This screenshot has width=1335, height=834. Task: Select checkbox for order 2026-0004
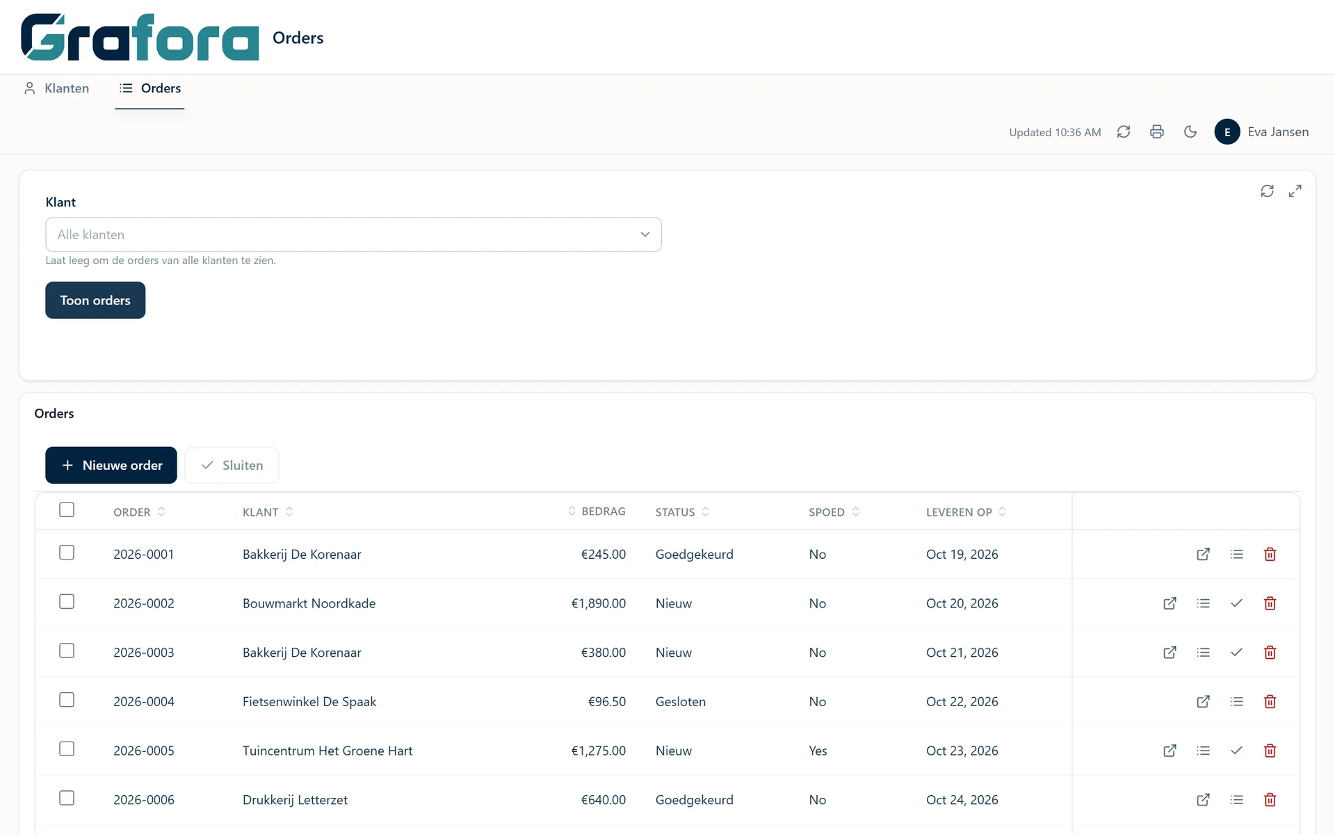67,700
